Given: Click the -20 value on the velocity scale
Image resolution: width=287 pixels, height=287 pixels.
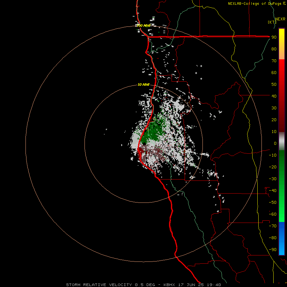Looking at the screenshot, I should (x=273, y=167).
